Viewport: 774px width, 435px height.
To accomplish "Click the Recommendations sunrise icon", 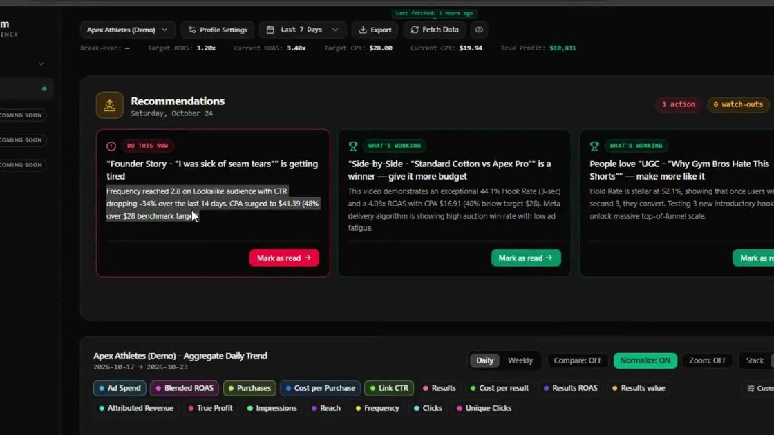I will [110, 105].
